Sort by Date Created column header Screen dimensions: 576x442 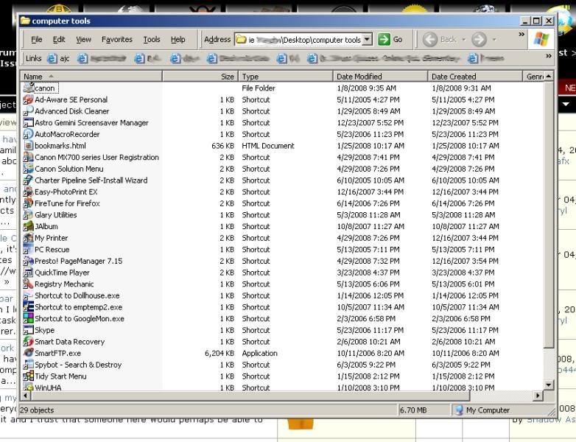click(475, 77)
